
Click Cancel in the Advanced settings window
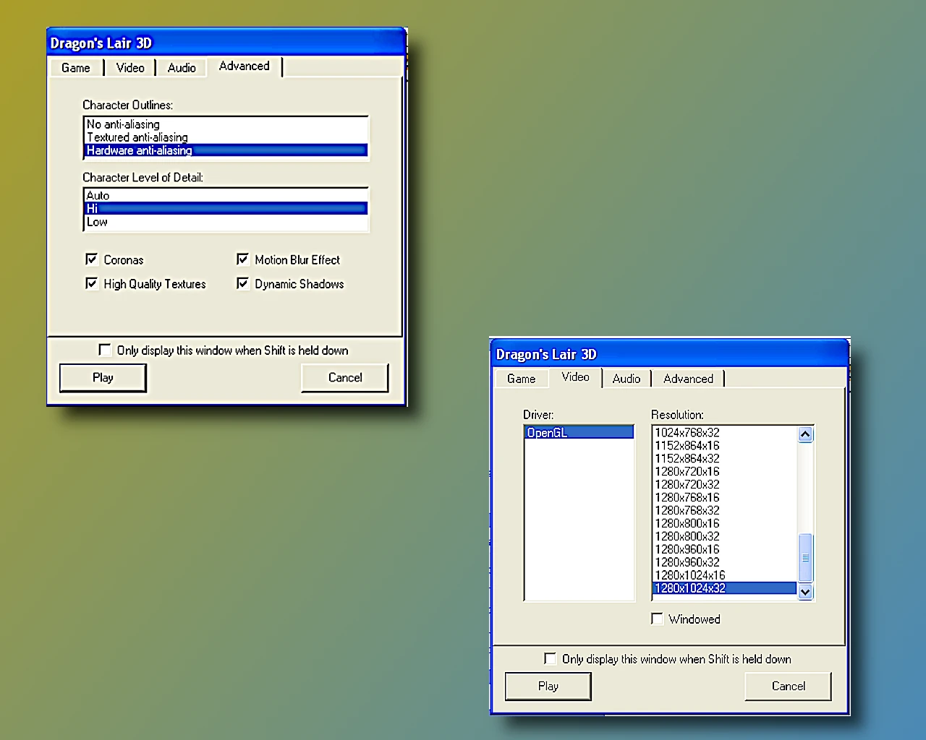(x=345, y=377)
